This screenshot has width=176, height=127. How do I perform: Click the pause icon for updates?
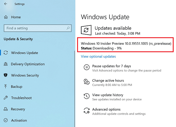(x=87, y=67)
